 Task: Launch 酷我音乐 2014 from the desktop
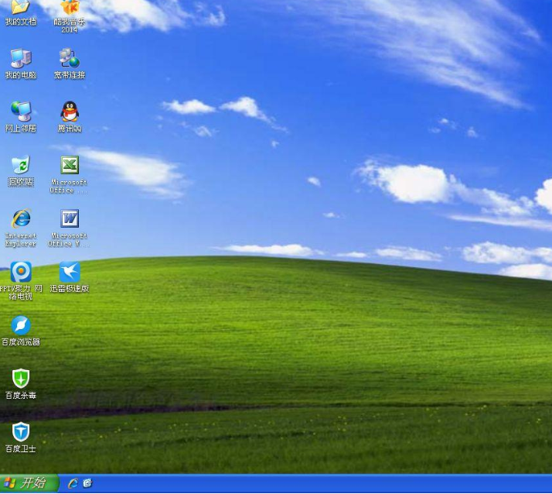point(70,8)
